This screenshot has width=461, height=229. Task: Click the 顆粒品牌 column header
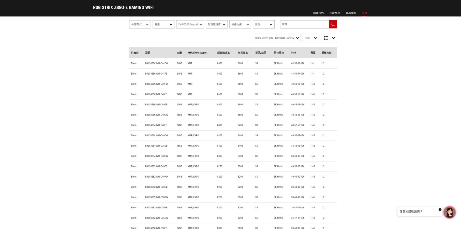[279, 53]
